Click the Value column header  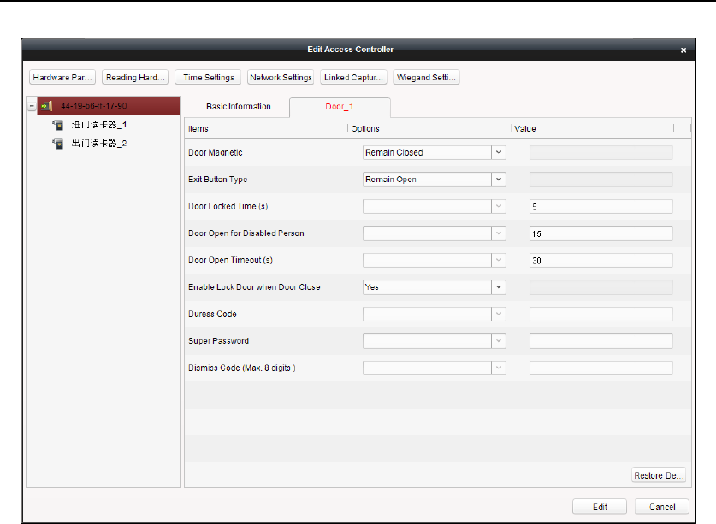[x=592, y=129]
